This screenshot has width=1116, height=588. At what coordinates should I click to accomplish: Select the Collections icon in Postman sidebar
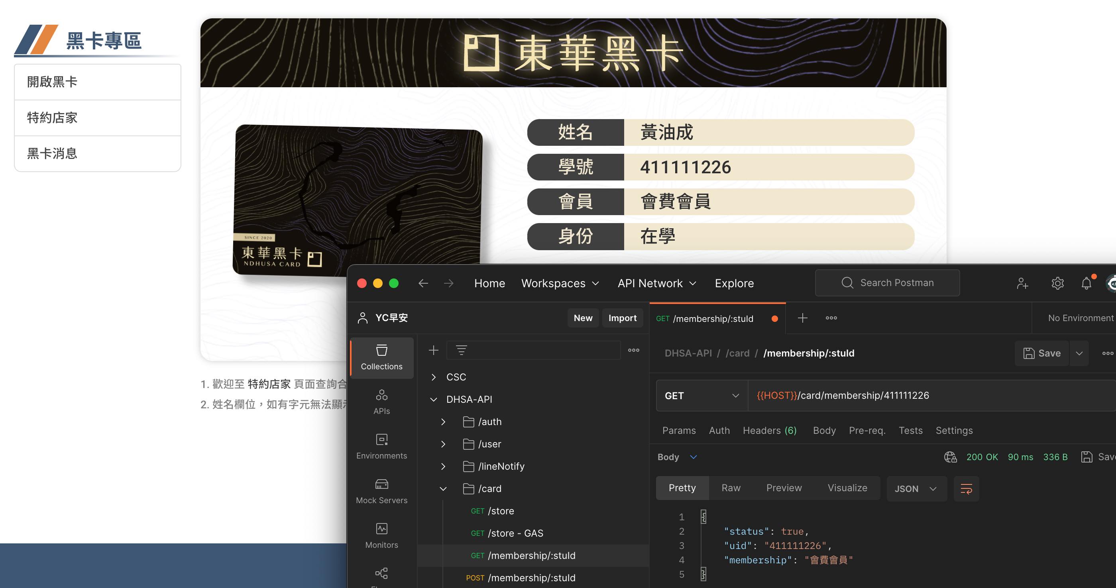tap(381, 357)
